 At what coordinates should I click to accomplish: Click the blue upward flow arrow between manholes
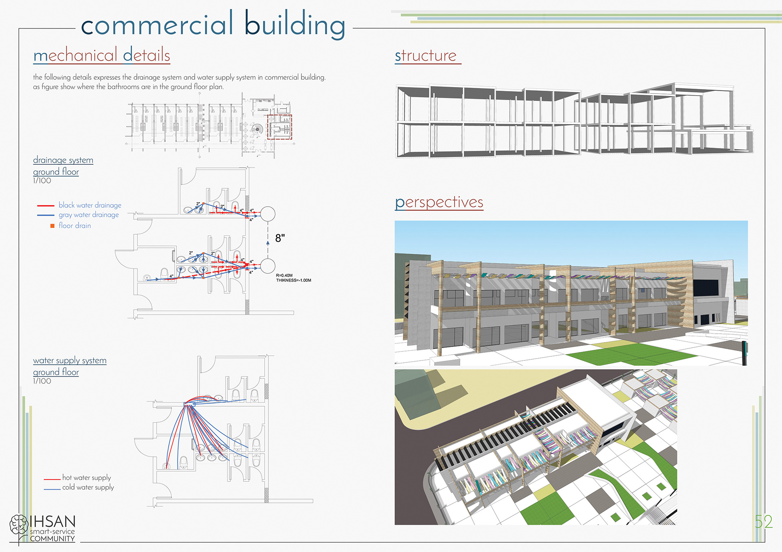point(268,243)
